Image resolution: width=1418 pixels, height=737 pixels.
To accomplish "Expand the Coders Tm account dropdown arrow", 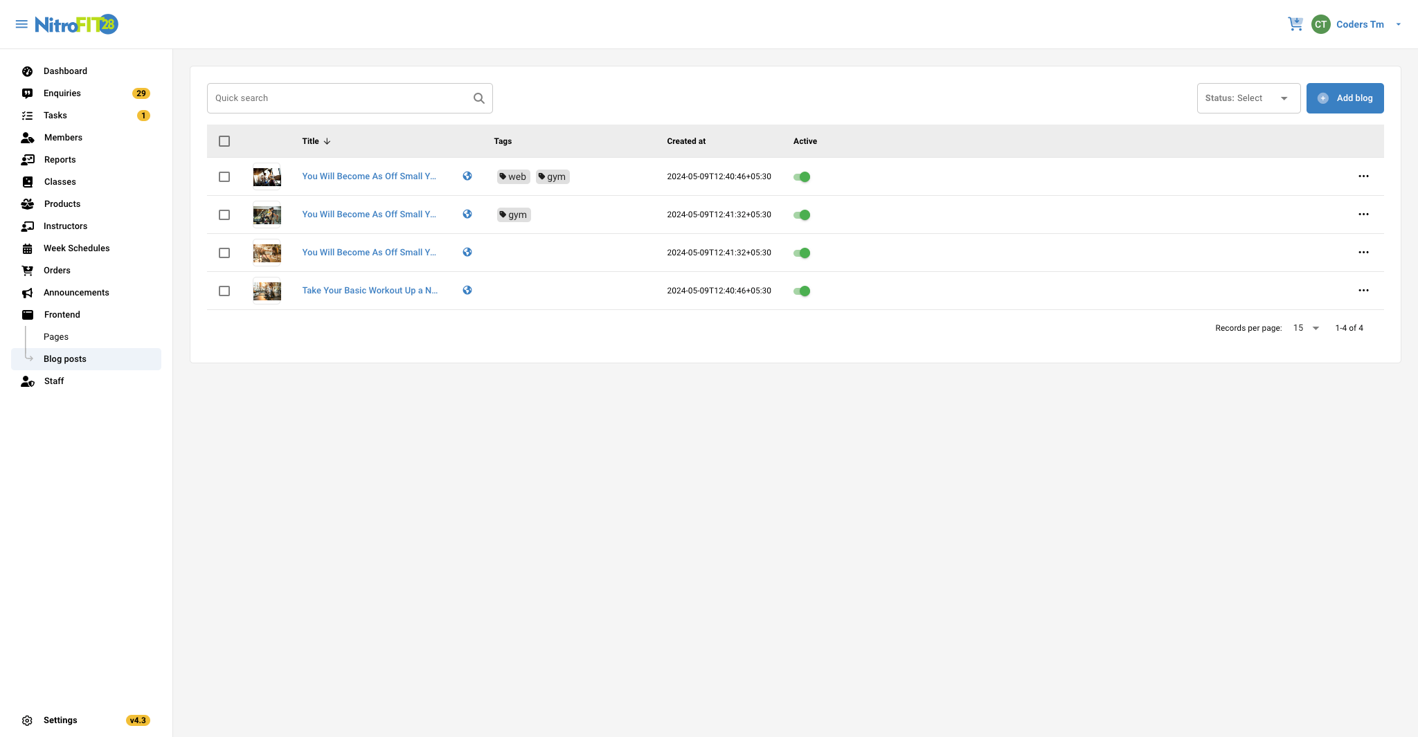I will click(1399, 24).
